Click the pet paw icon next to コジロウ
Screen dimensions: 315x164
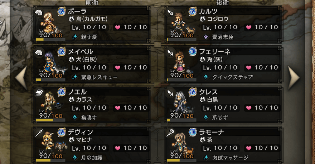(x=203, y=19)
